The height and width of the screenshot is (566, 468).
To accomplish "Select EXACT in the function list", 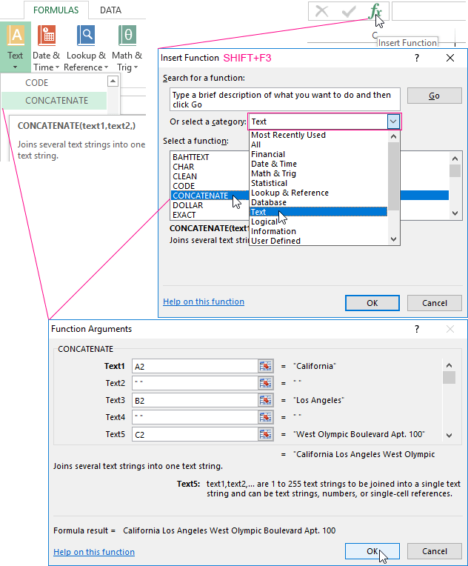I will pos(184,215).
